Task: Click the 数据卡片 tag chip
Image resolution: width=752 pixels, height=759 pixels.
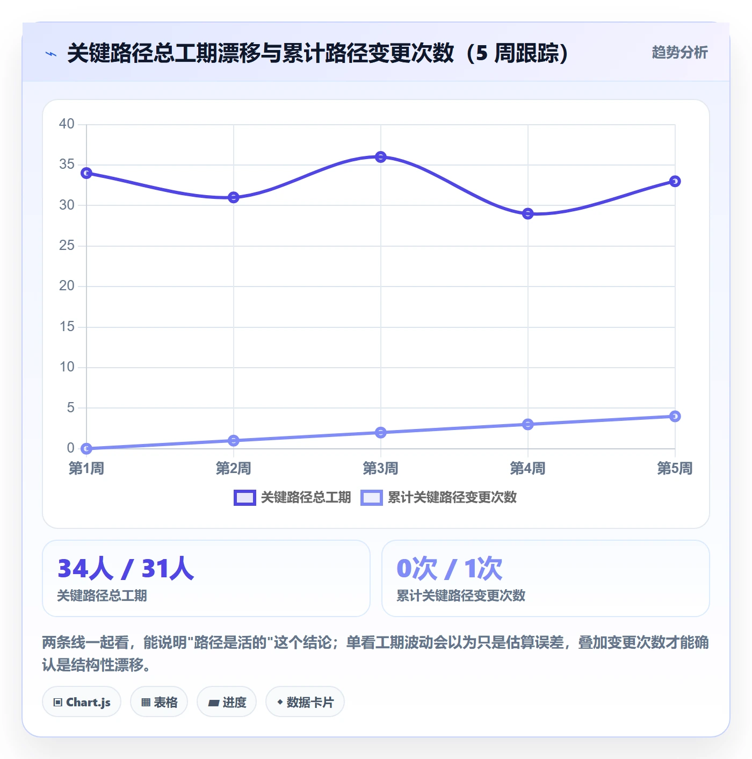Action: point(305,701)
